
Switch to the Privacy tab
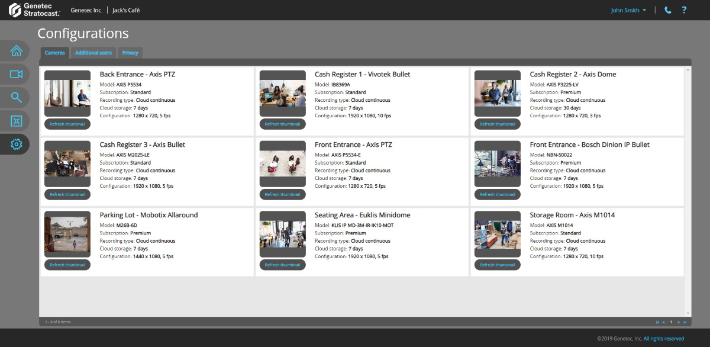tap(130, 53)
